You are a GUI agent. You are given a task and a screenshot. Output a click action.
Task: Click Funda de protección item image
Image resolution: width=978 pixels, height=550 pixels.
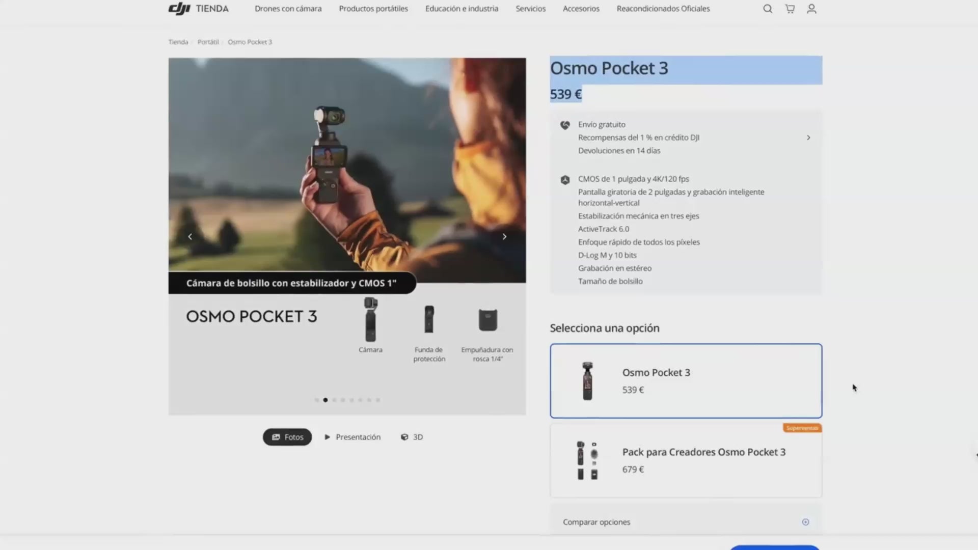(429, 319)
